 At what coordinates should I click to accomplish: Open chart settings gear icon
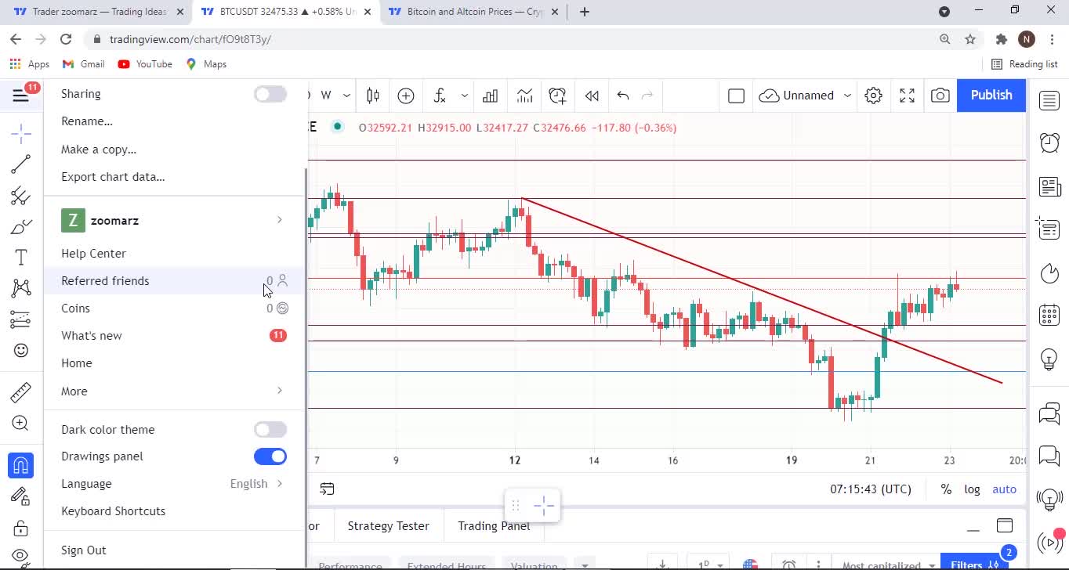click(x=873, y=96)
